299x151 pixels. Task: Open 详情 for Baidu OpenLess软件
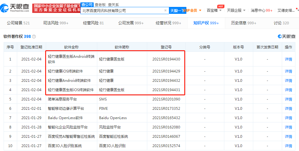(x=288, y=118)
